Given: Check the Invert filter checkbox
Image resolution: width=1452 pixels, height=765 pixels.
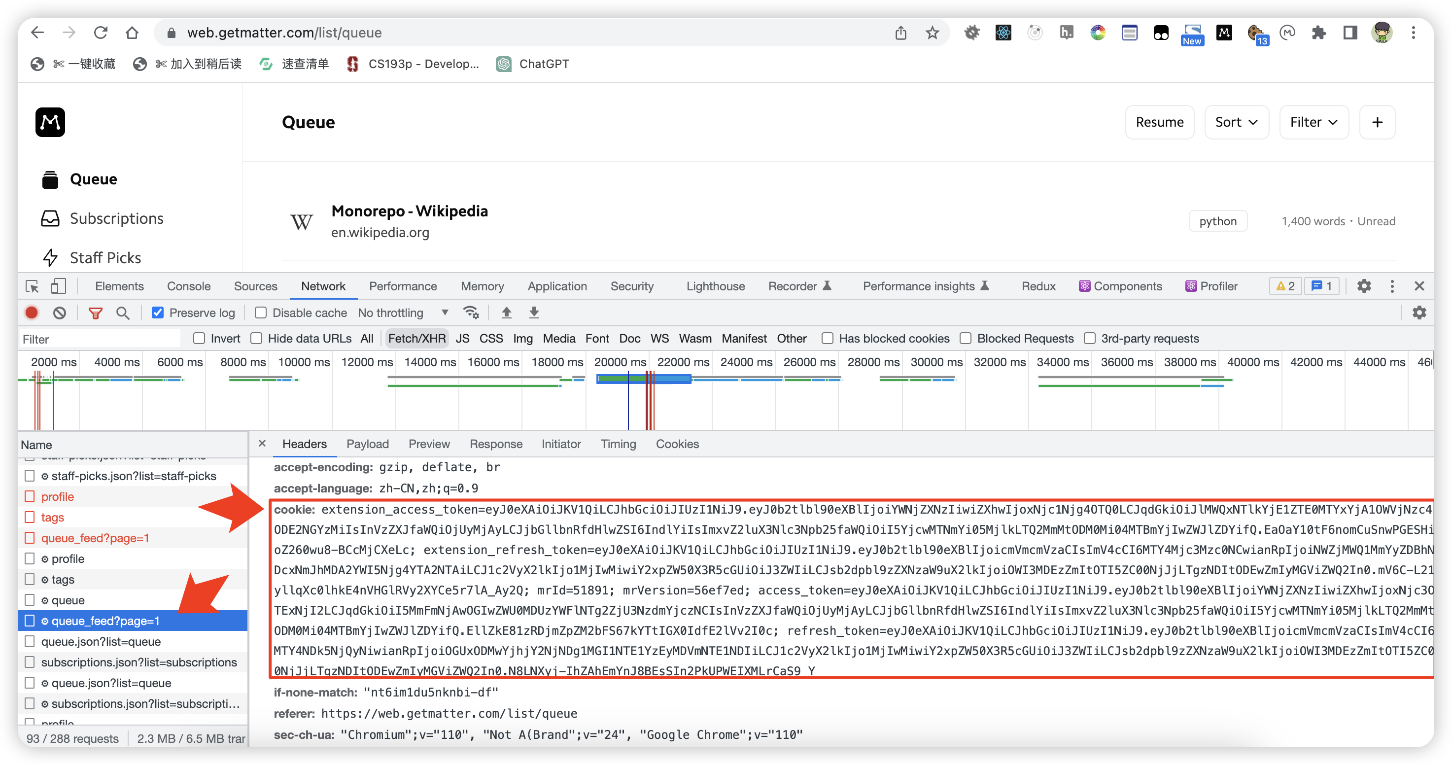Looking at the screenshot, I should click(x=199, y=339).
